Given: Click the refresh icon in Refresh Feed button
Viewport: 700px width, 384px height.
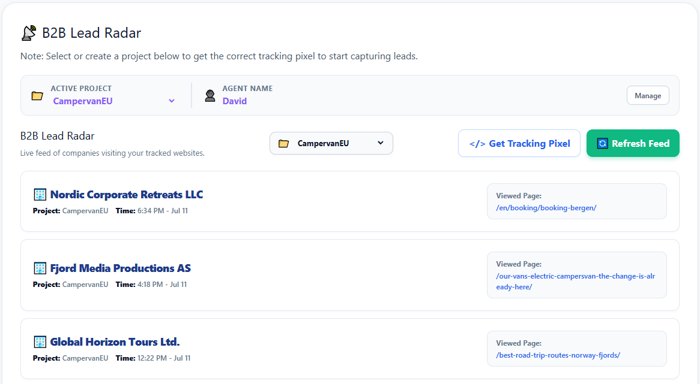Looking at the screenshot, I should click(602, 143).
